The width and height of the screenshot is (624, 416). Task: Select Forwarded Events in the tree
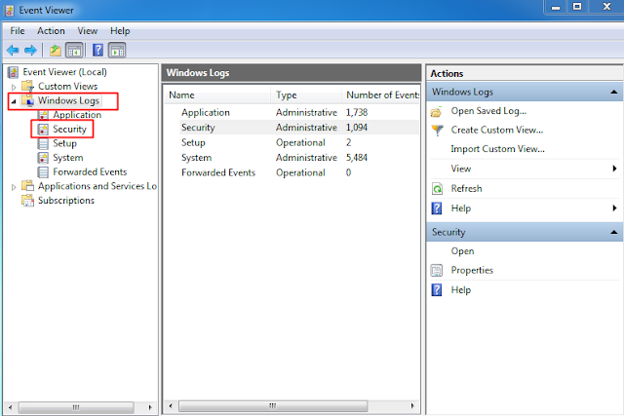tap(90, 172)
